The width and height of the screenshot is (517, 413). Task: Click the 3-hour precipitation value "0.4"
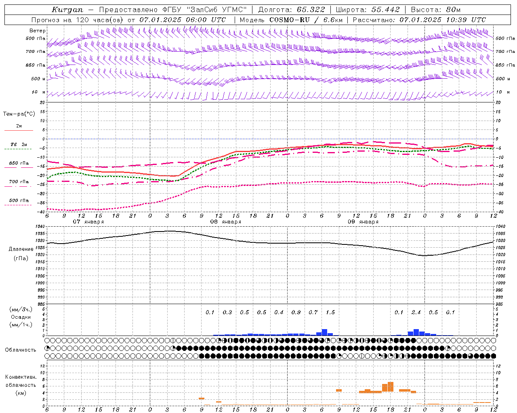click(279, 312)
